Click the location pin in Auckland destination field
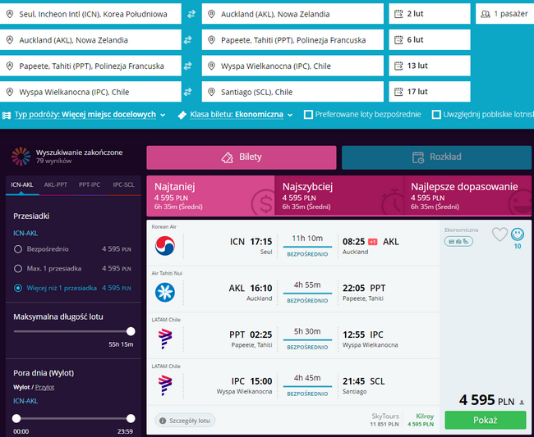 click(x=211, y=14)
